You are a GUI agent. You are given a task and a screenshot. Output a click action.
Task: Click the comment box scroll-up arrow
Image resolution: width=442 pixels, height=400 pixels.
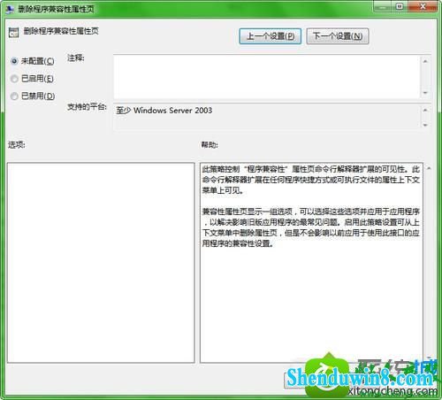[x=425, y=61]
